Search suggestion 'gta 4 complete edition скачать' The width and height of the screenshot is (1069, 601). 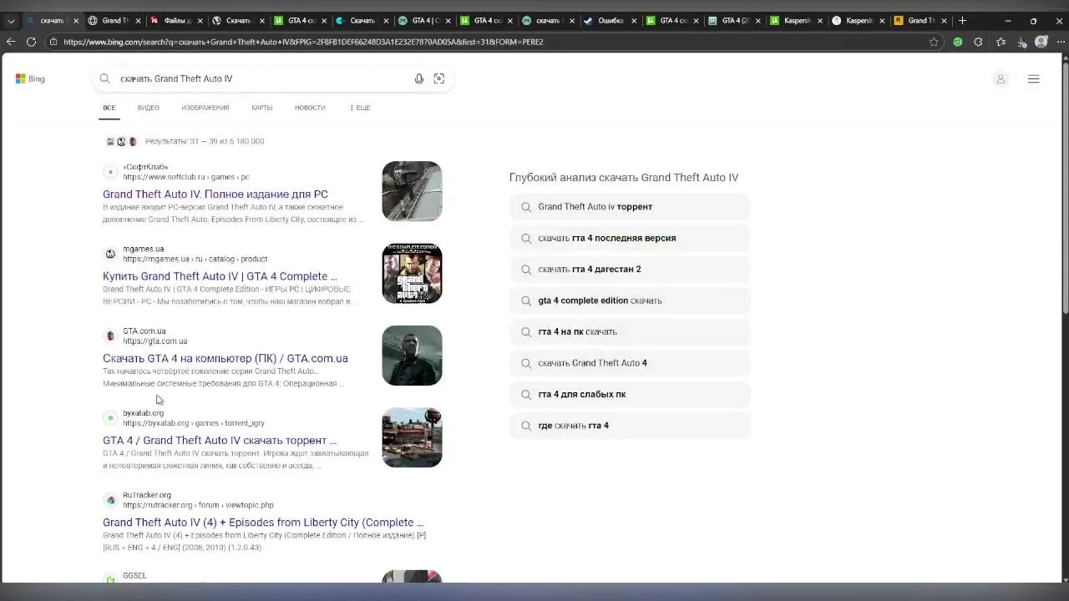(x=630, y=300)
